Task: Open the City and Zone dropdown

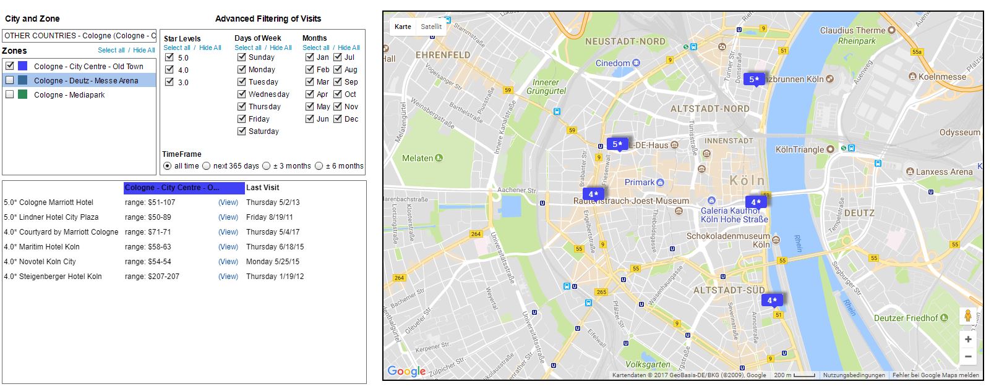Action: [x=80, y=36]
